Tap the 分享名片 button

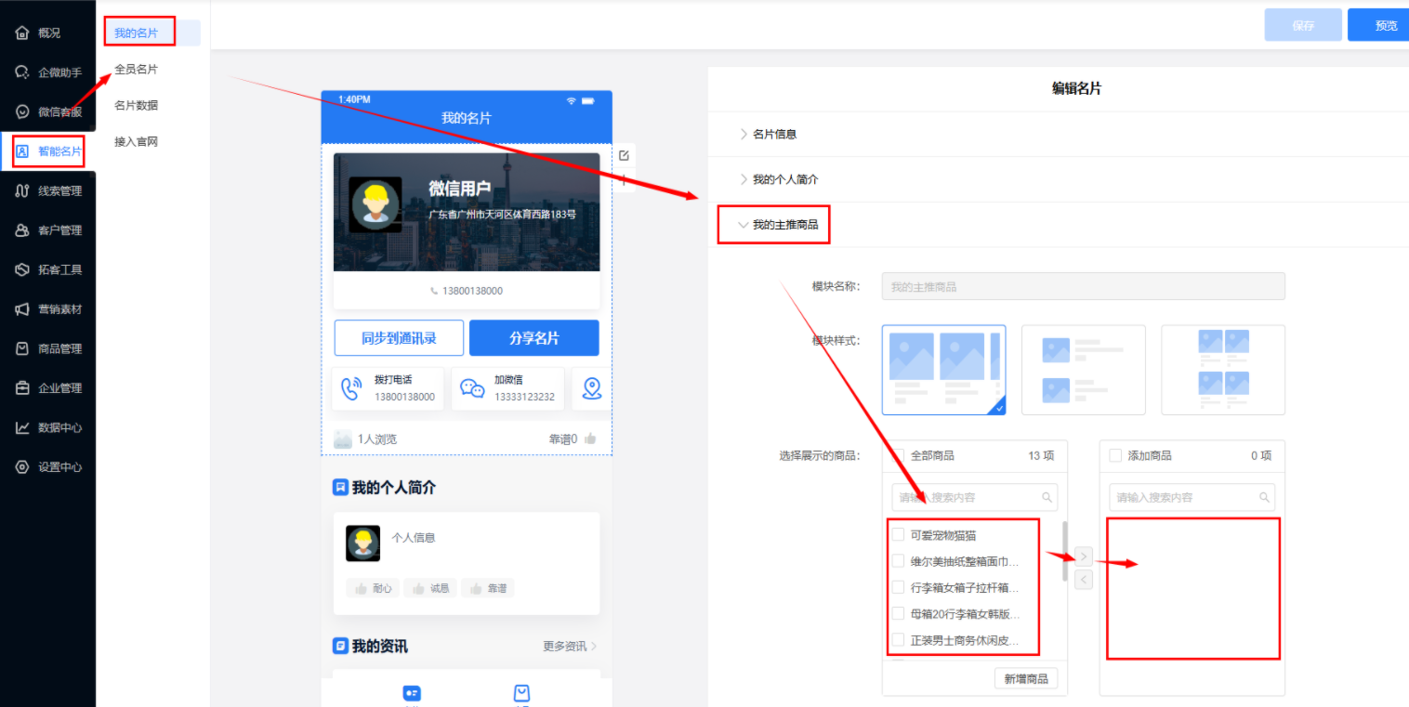pyautogui.click(x=534, y=338)
